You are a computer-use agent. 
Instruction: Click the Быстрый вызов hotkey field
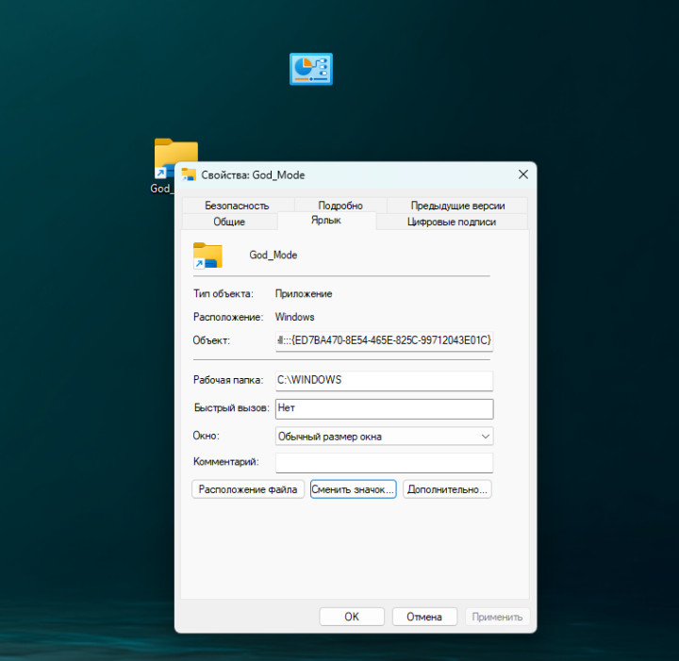tap(384, 408)
